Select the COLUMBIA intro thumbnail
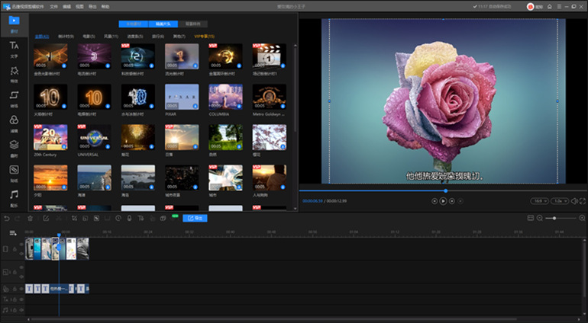Image resolution: width=588 pixels, height=323 pixels. [225, 97]
